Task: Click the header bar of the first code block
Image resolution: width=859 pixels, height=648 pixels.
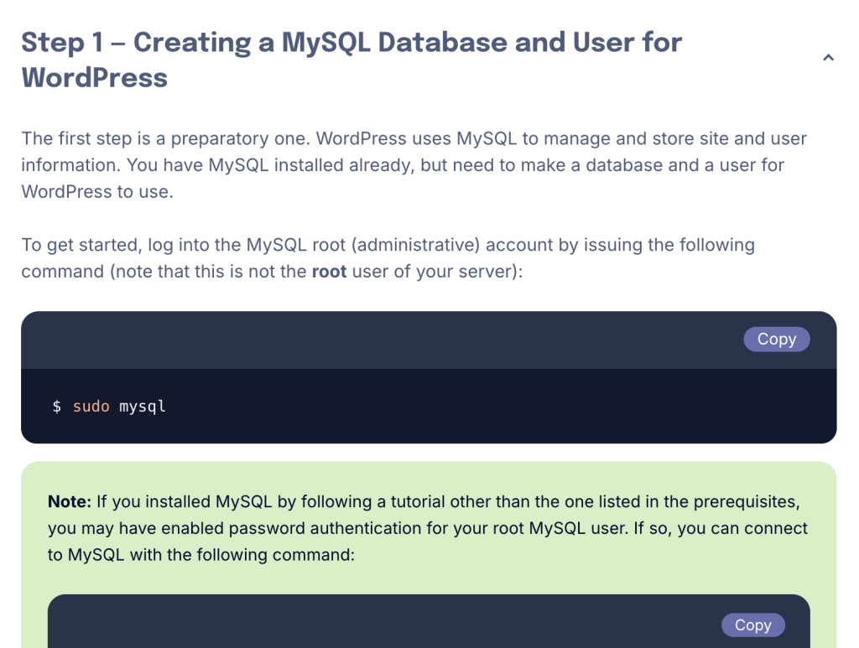Action: click(x=377, y=340)
